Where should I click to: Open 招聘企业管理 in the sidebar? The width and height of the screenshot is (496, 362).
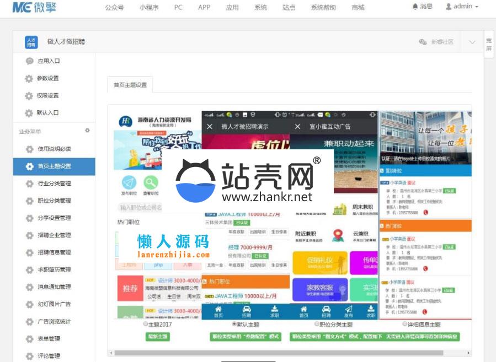(x=54, y=235)
